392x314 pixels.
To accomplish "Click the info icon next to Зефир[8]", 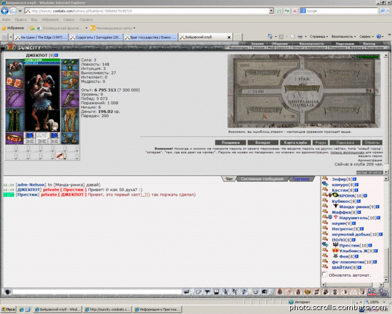I will pos(355,179).
